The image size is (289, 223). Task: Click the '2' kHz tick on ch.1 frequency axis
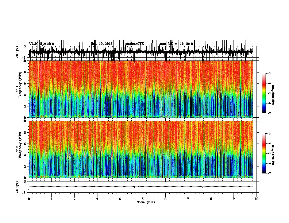tap(26, 106)
